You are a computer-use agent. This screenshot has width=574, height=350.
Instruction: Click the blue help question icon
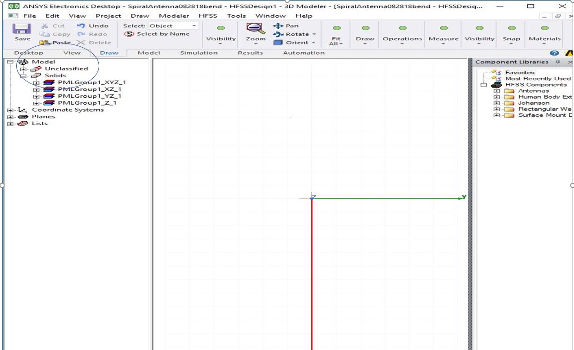[x=554, y=53]
